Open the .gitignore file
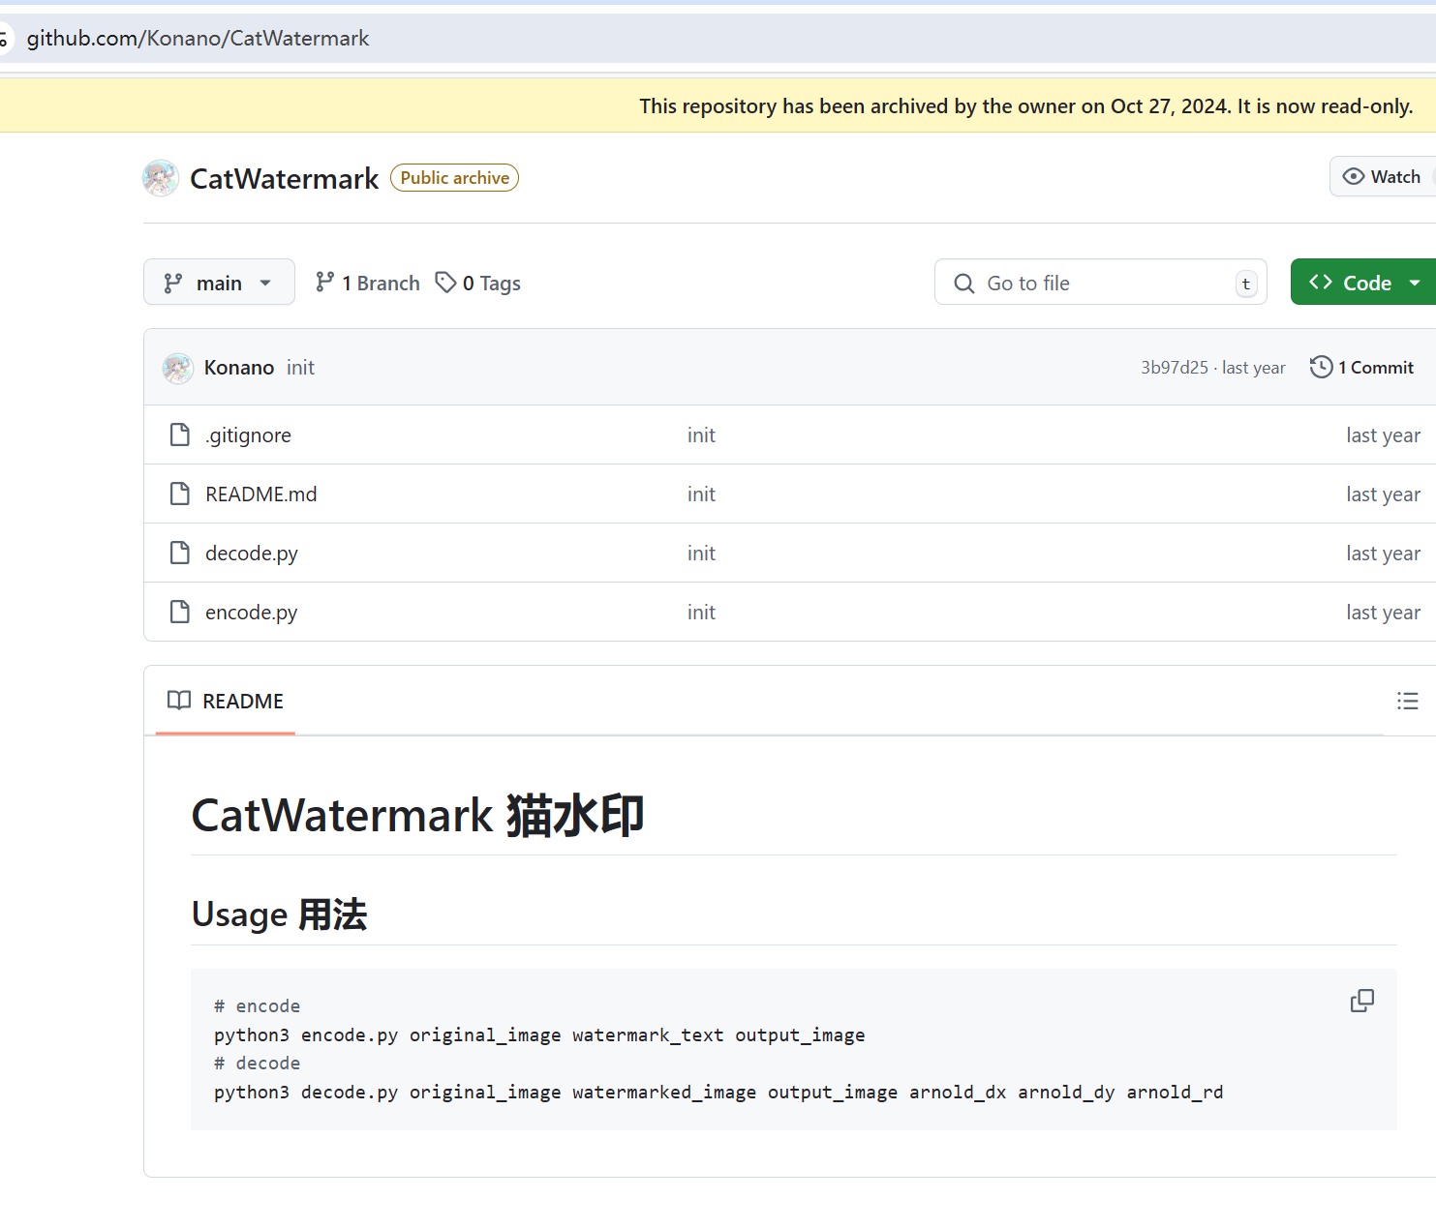 tap(248, 435)
